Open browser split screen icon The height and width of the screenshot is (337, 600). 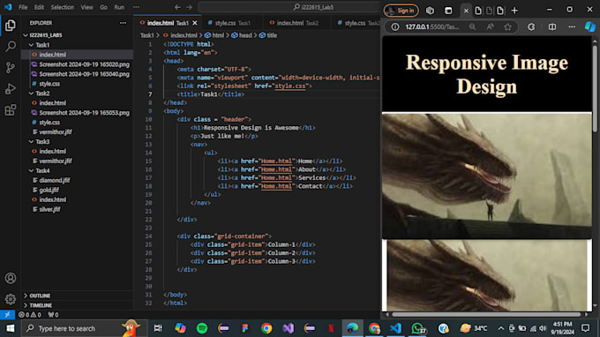coord(552,26)
